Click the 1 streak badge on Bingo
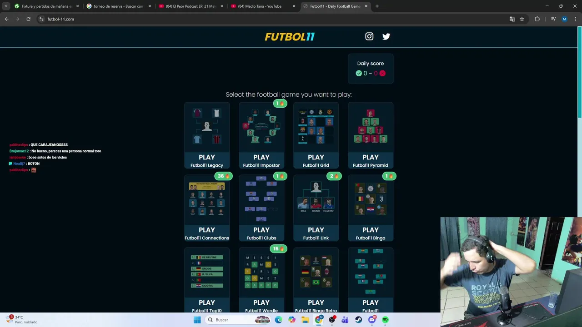The image size is (582, 327). (x=389, y=176)
